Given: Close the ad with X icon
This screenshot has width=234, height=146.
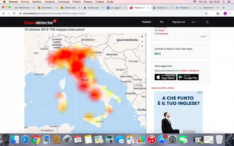Looking at the screenshot, I should (202, 92).
